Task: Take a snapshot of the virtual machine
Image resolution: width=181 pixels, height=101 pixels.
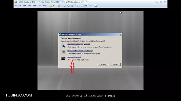Action: coord(64,6)
